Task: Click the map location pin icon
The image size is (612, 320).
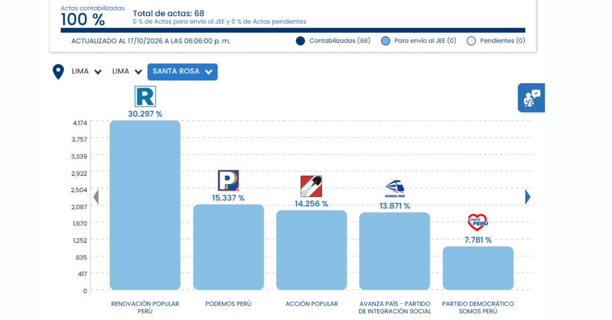Action: 59,72
